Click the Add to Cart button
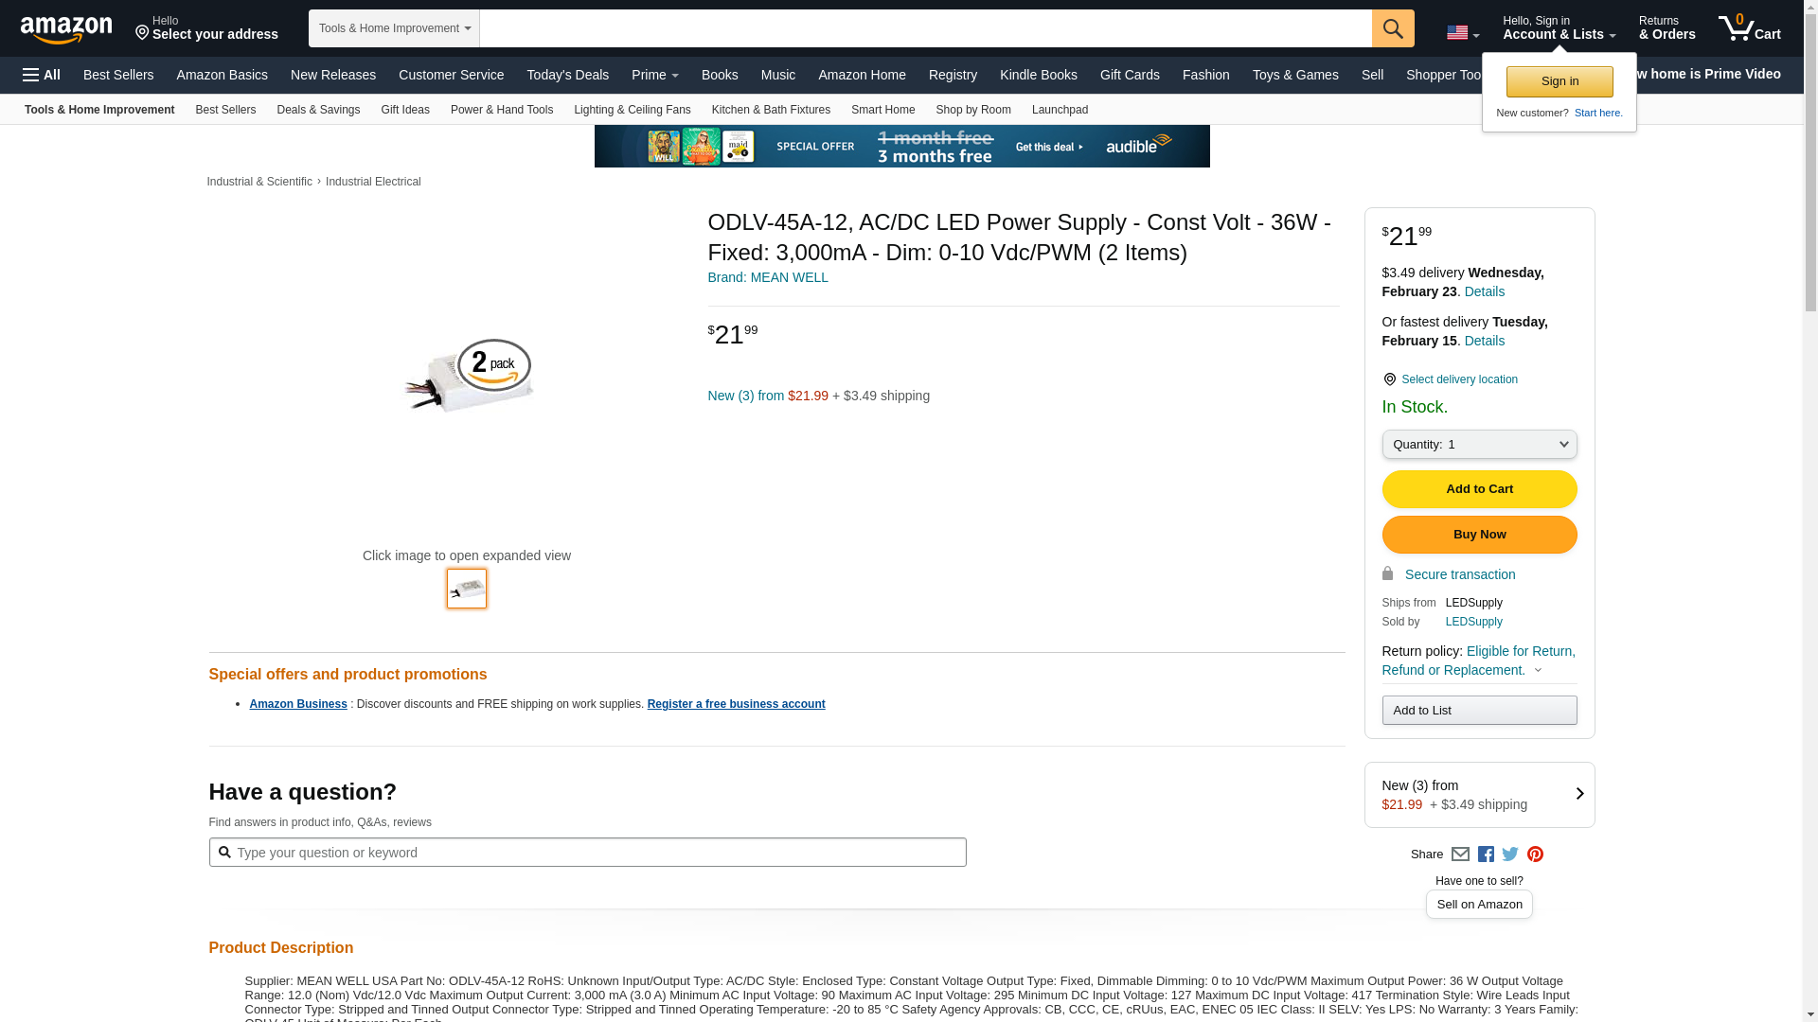Screen dimensions: 1818x1022 pos(1479,489)
